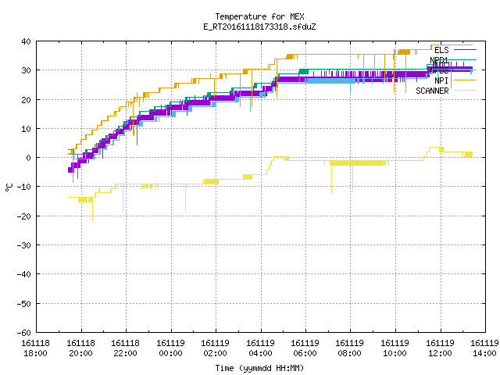Image resolution: width=500 pixels, height=375 pixels.
Task: Click the x-axis label 161119 00:00
Action: tap(170, 348)
